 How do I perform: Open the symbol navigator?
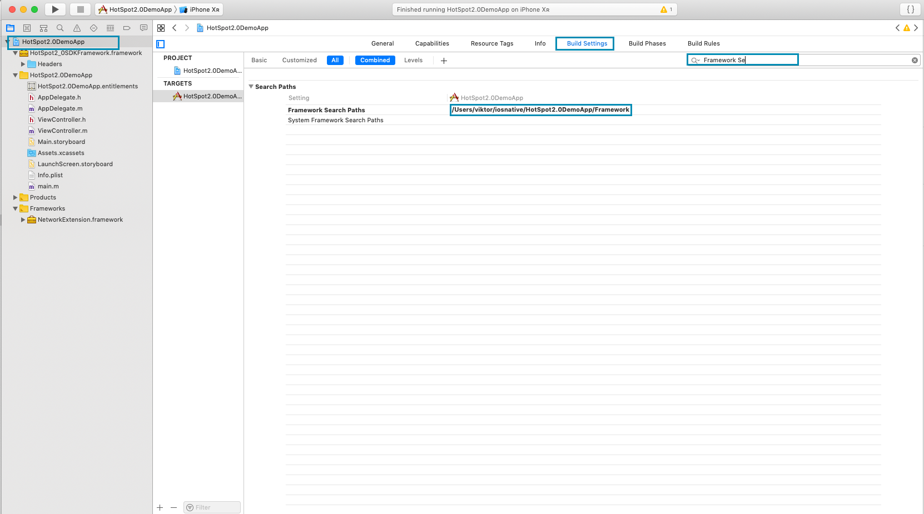coord(43,28)
